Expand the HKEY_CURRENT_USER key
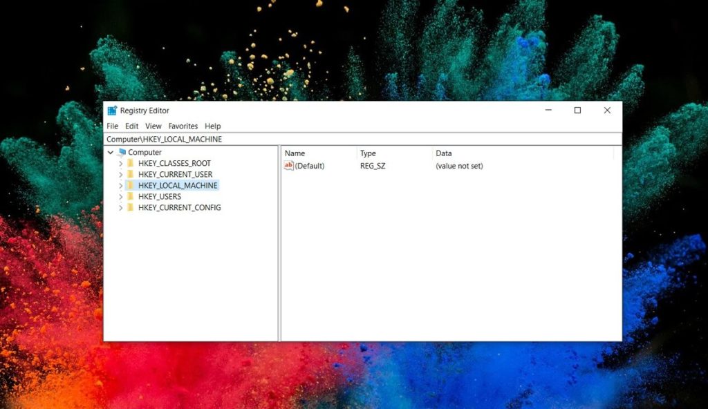 point(120,174)
